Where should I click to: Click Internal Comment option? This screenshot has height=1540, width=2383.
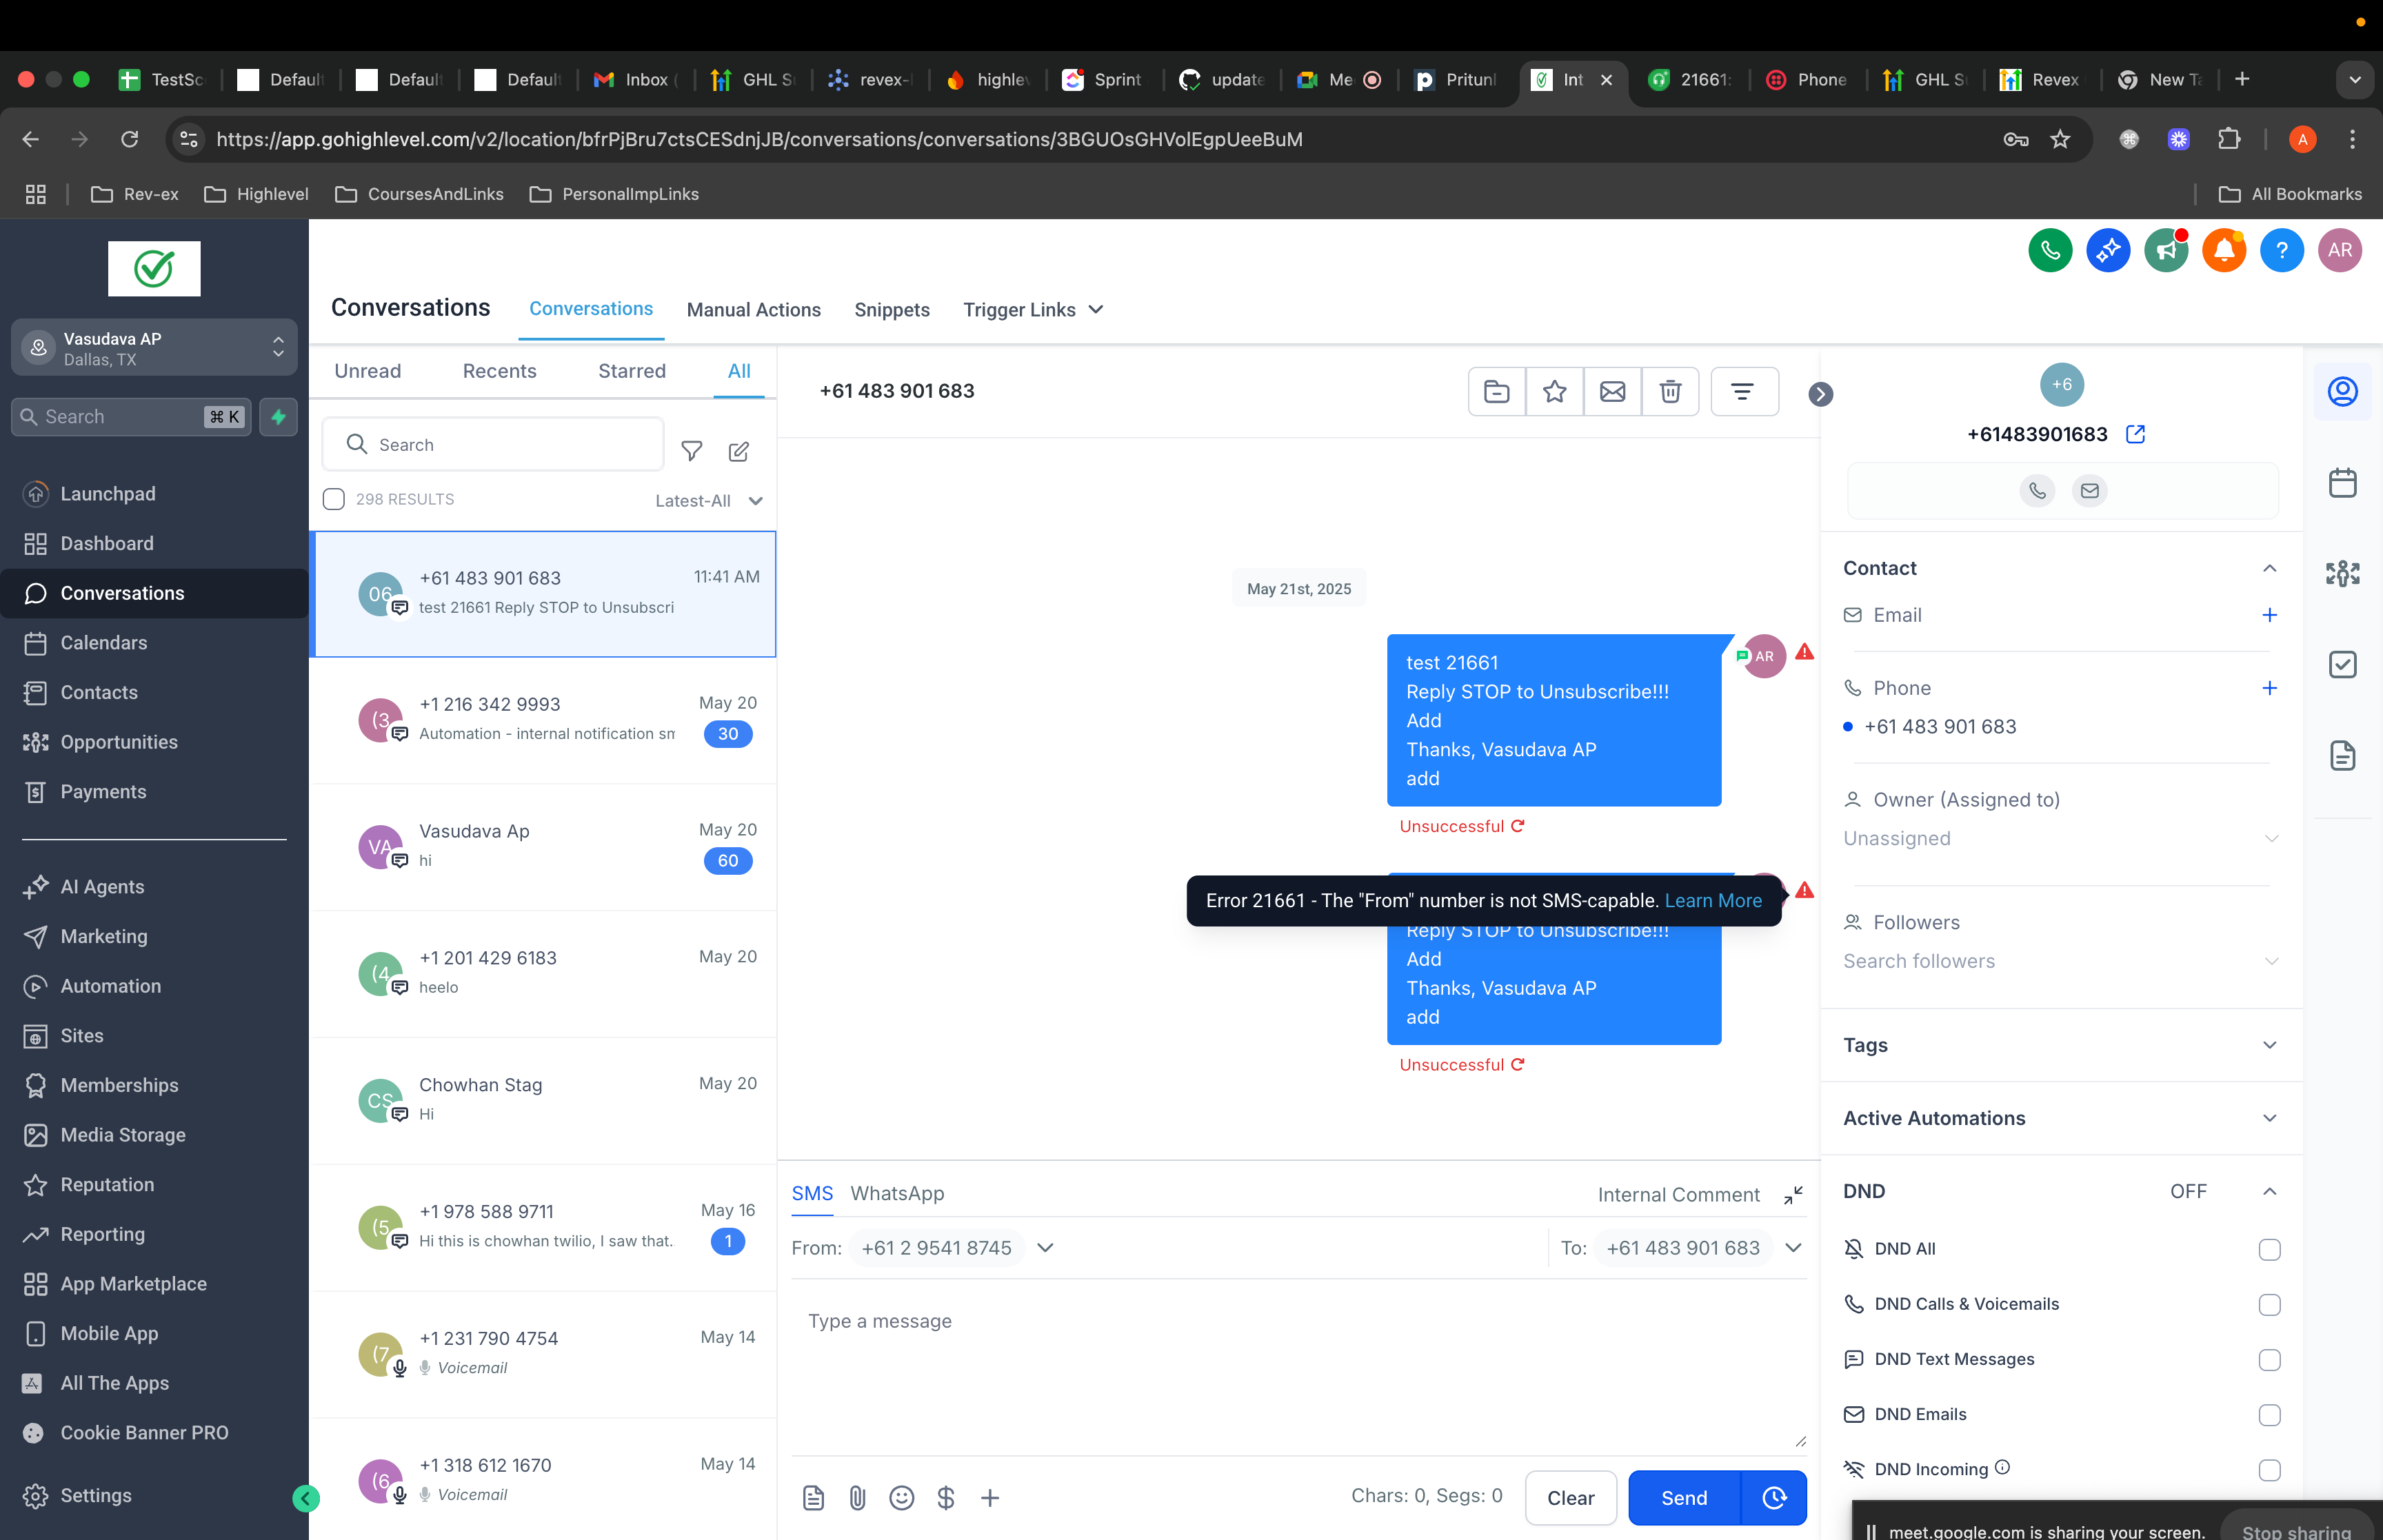pos(1678,1195)
